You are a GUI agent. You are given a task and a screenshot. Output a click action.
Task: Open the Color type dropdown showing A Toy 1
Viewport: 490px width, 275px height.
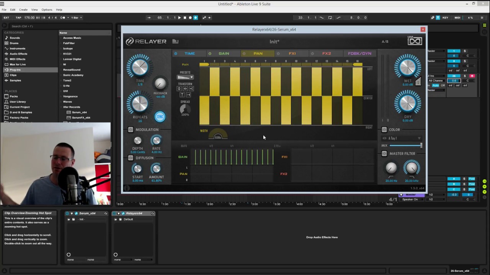402,138
